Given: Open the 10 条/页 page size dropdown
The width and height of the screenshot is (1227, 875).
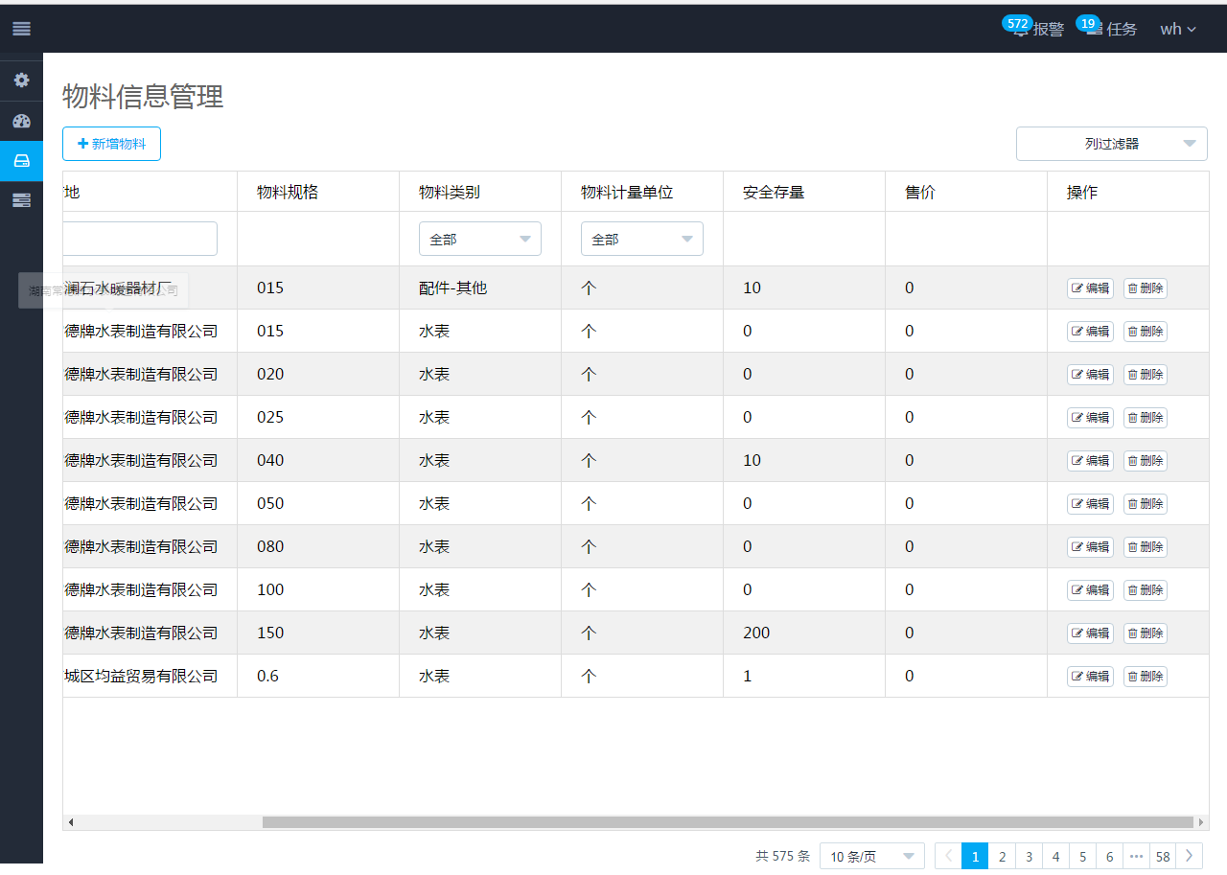Looking at the screenshot, I should pos(871,856).
